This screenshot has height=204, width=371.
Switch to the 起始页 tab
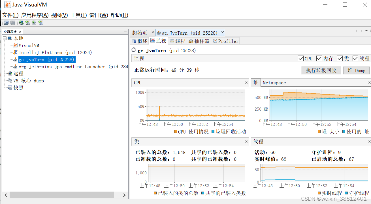tap(140, 33)
